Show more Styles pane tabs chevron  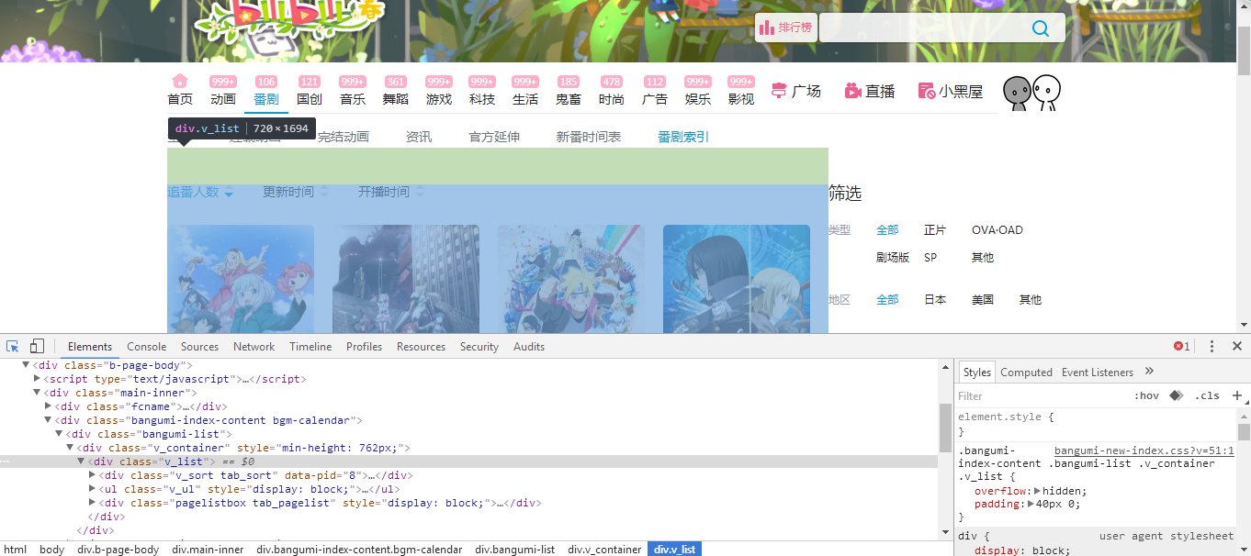pos(1149,372)
